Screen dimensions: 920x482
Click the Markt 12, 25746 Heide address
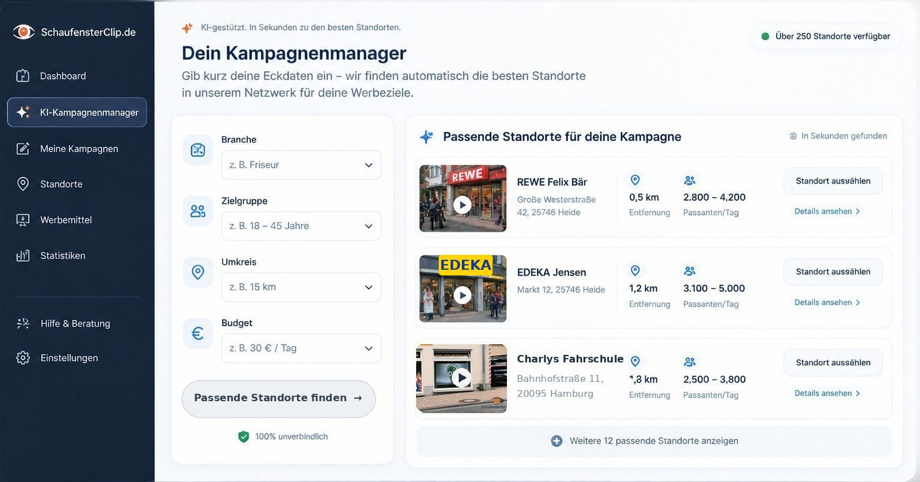tap(561, 290)
